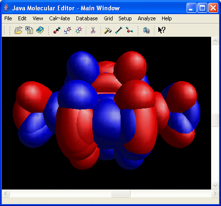
Task: Click the bond angle tool icon
Action: point(130,30)
